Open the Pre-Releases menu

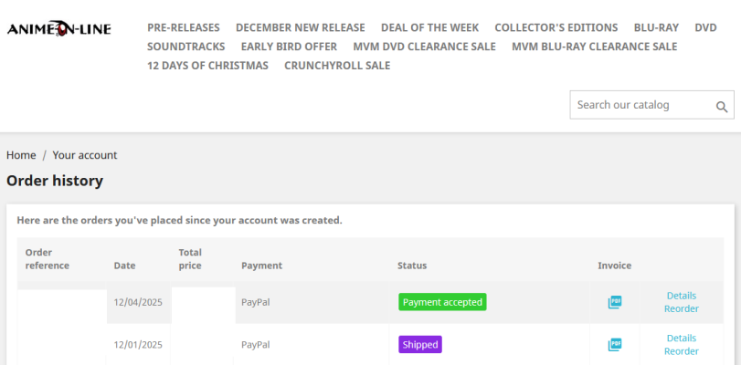pyautogui.click(x=184, y=27)
